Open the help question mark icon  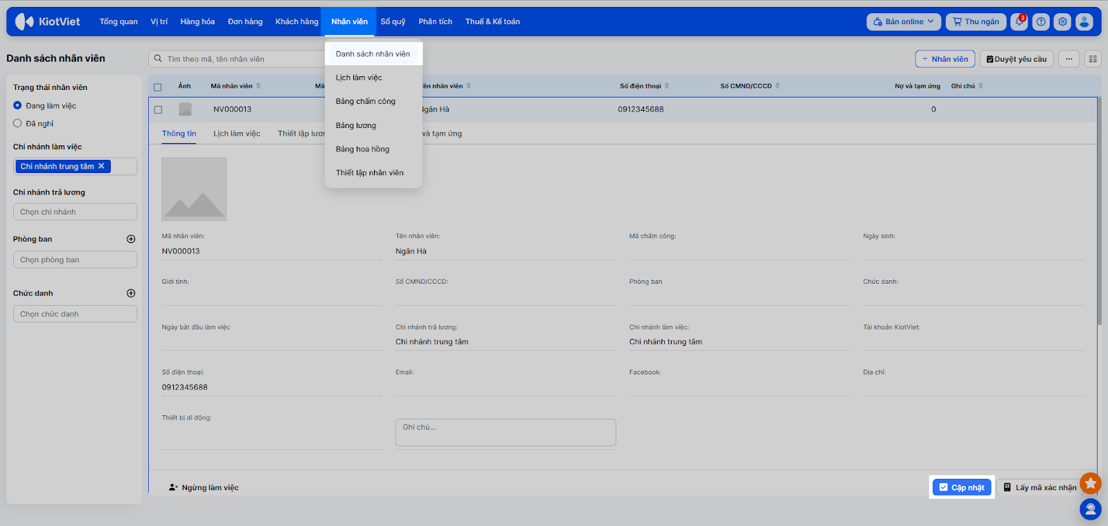[x=1041, y=22]
